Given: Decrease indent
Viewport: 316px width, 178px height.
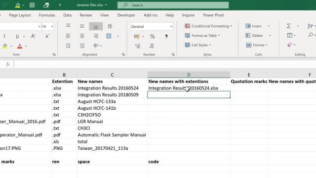Looking at the screenshot, I should 68,46.
